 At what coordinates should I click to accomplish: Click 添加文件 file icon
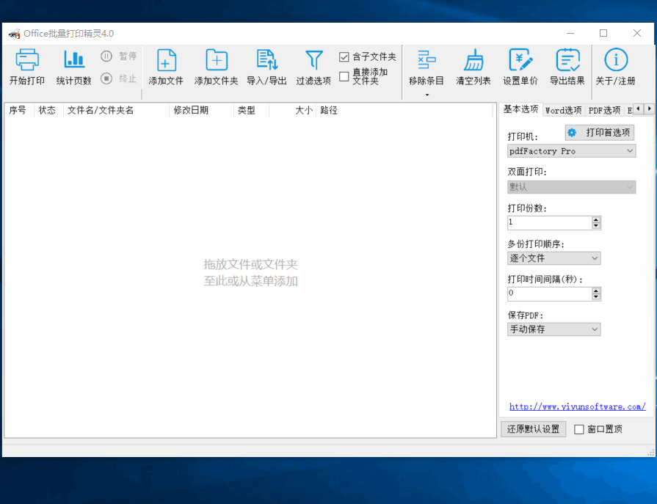point(167,60)
